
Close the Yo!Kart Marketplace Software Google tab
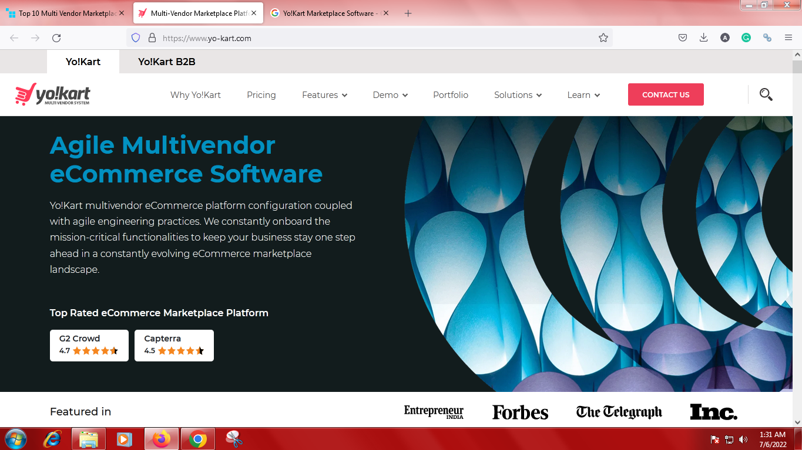(386, 13)
